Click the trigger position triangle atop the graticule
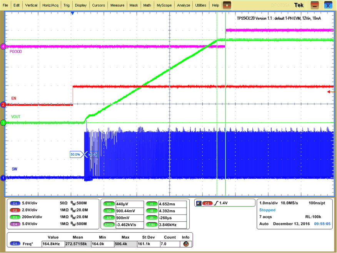Viewport: 337px width, 253px height. point(72,13)
